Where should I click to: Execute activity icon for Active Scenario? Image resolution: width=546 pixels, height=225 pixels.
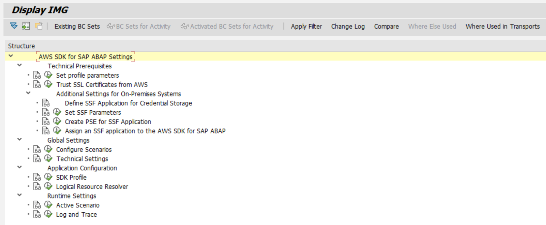[x=48, y=205]
